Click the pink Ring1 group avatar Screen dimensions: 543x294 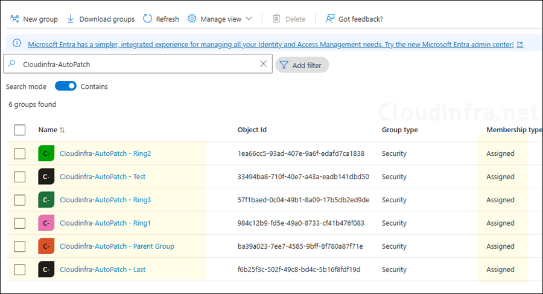coord(46,223)
